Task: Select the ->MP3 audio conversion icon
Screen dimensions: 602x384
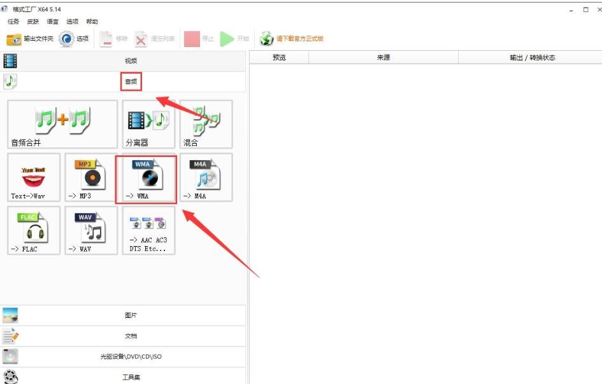Action: tap(90, 177)
